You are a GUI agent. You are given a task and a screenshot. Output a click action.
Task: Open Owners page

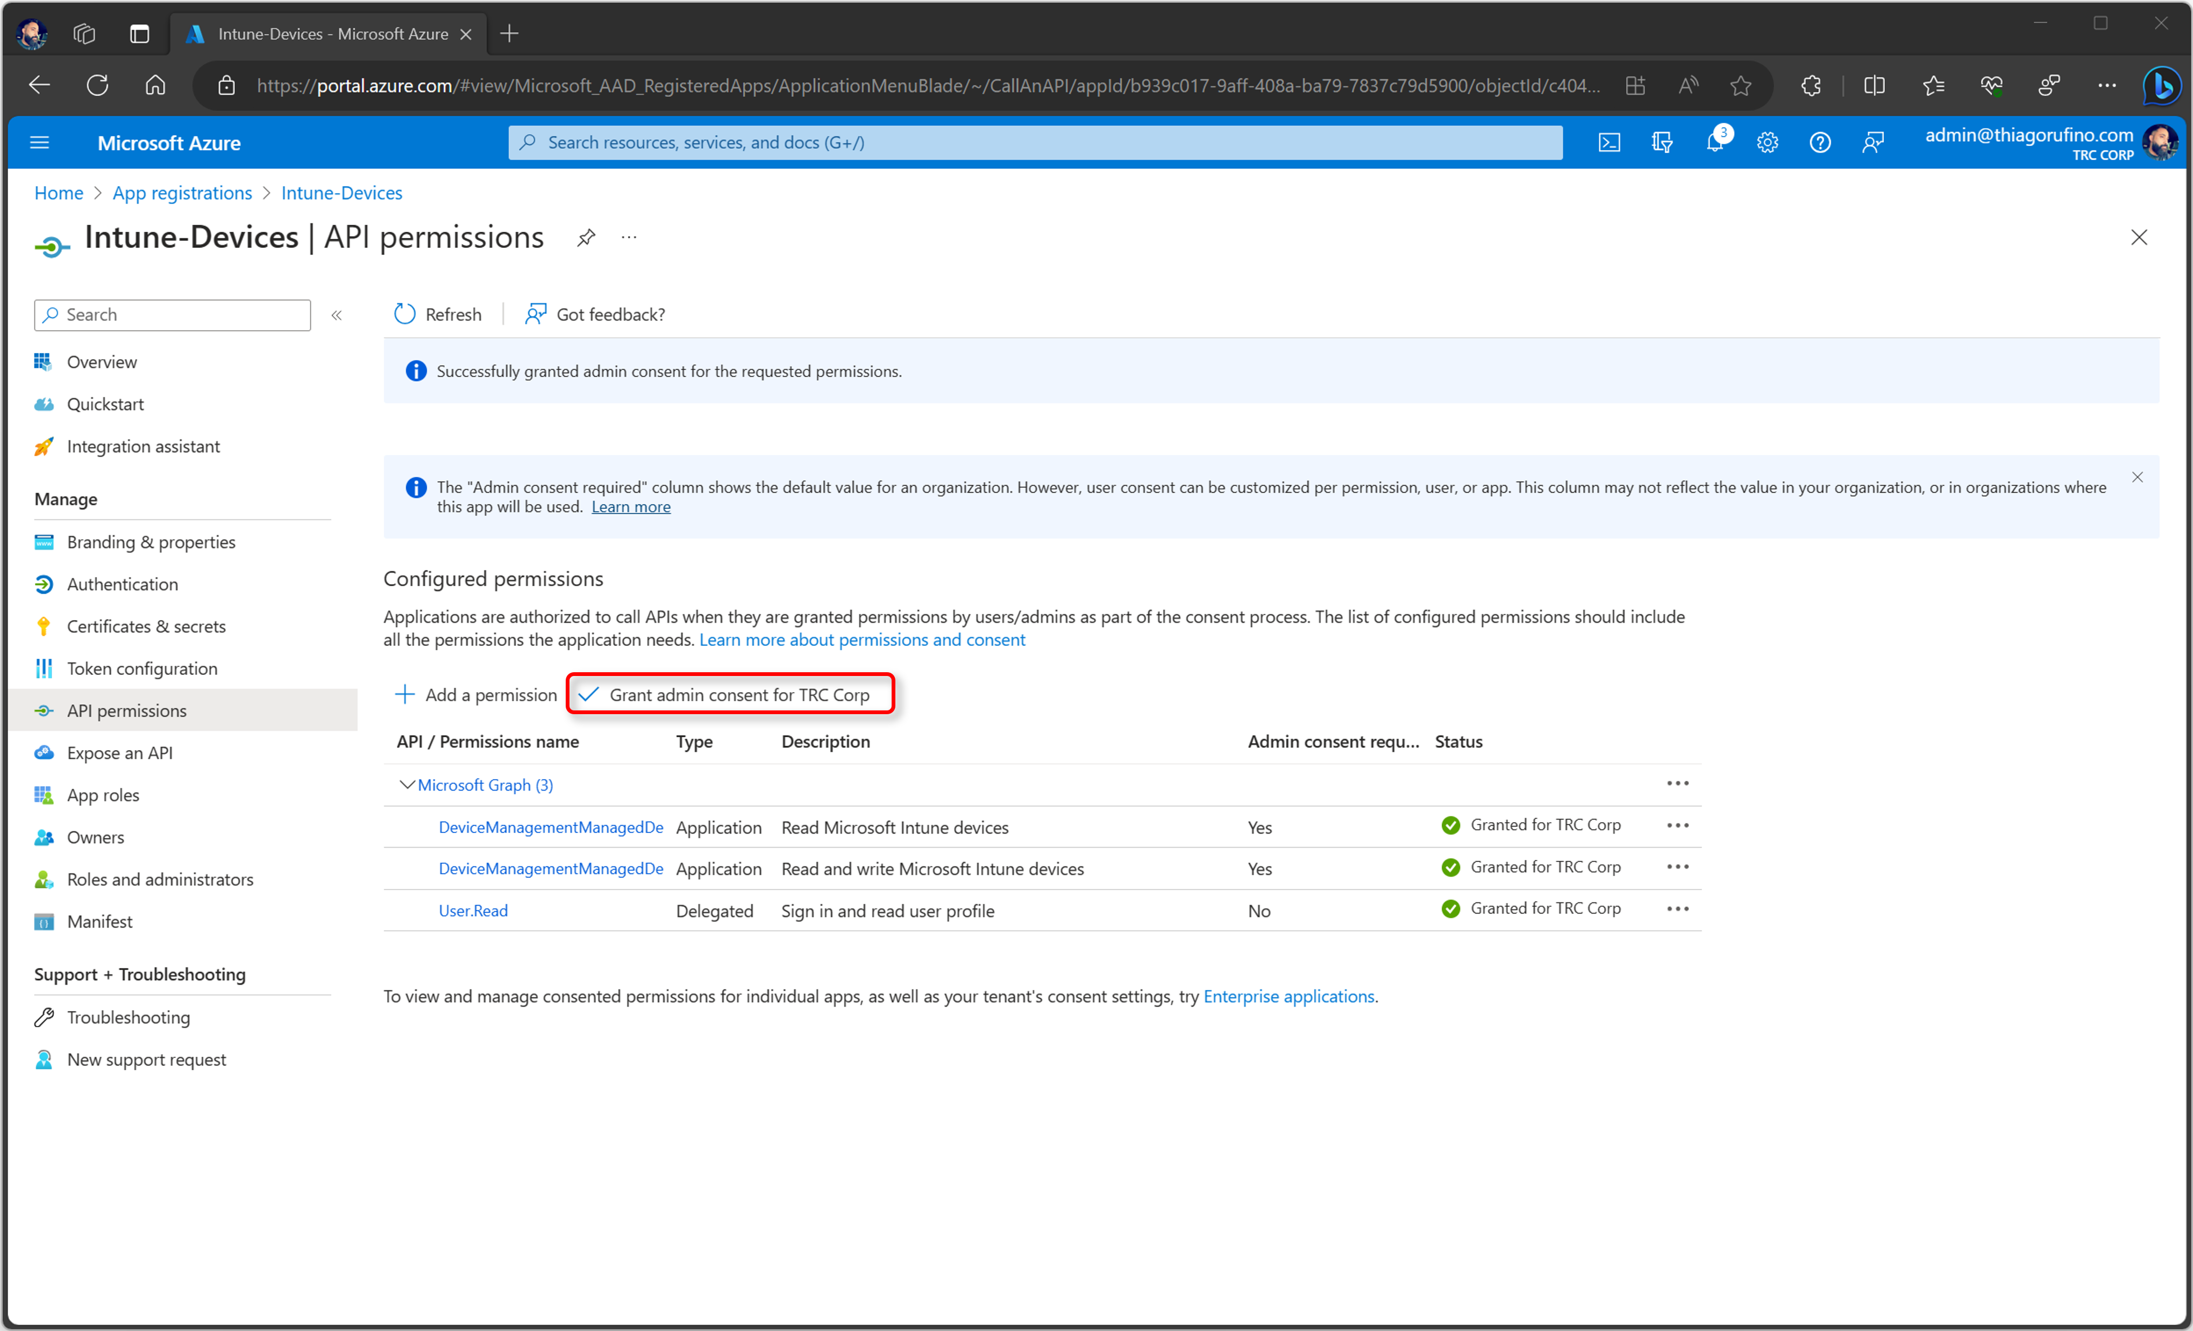(95, 837)
